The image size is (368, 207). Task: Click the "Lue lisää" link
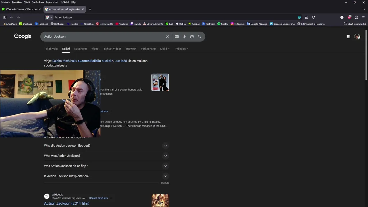(121, 61)
